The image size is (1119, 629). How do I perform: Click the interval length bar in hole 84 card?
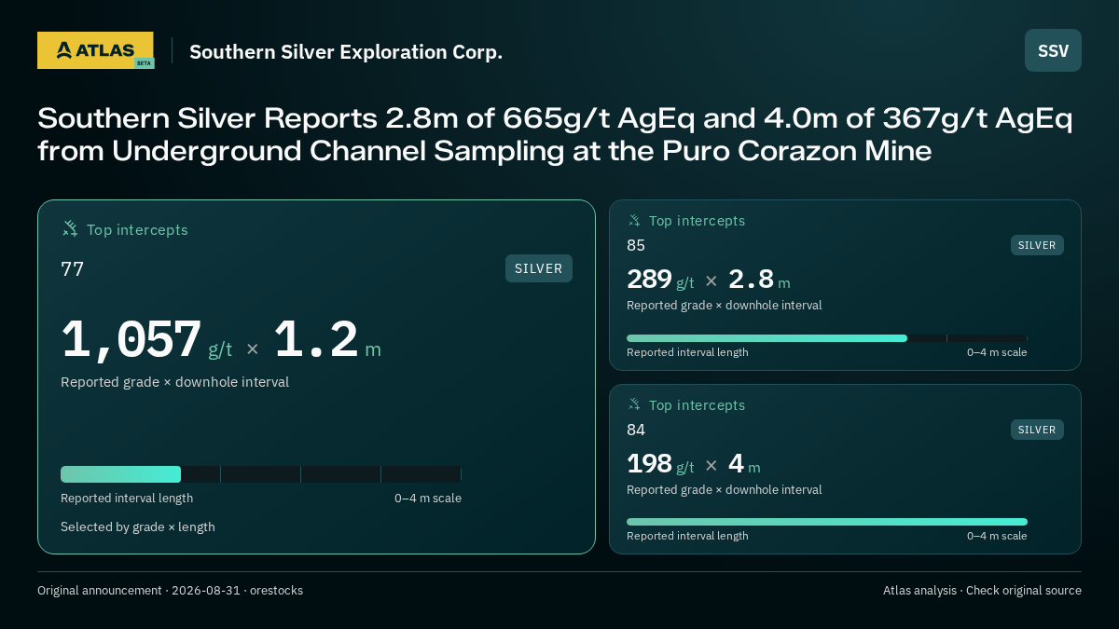pyautogui.click(x=827, y=522)
